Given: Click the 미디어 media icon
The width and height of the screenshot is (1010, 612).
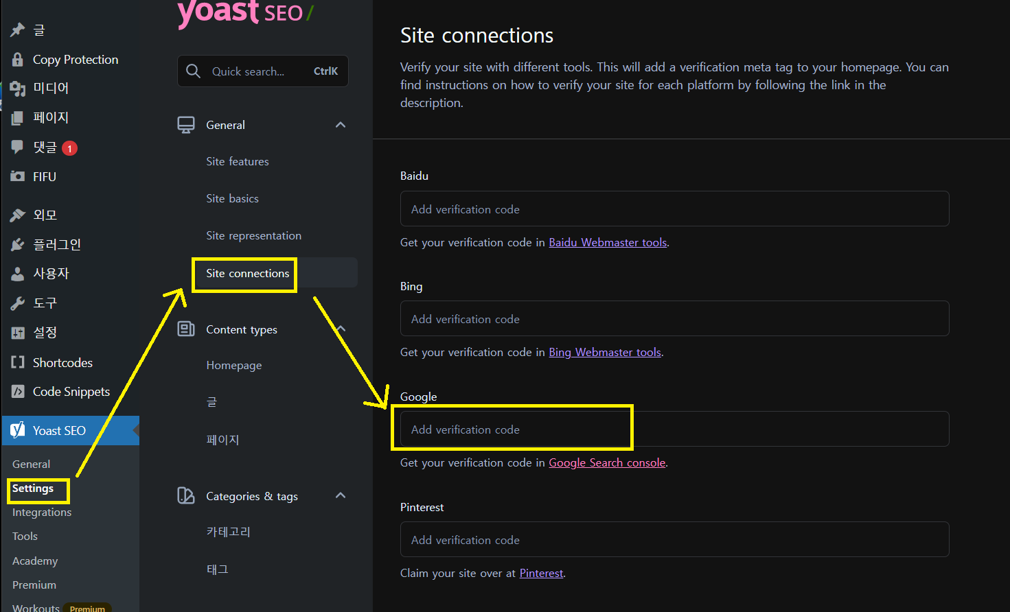Looking at the screenshot, I should tap(18, 89).
